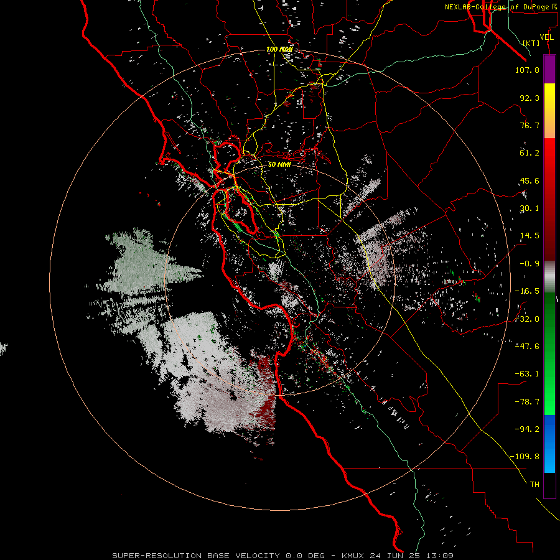Select the -94.2 scale value
The image size is (560, 560).
527,429
